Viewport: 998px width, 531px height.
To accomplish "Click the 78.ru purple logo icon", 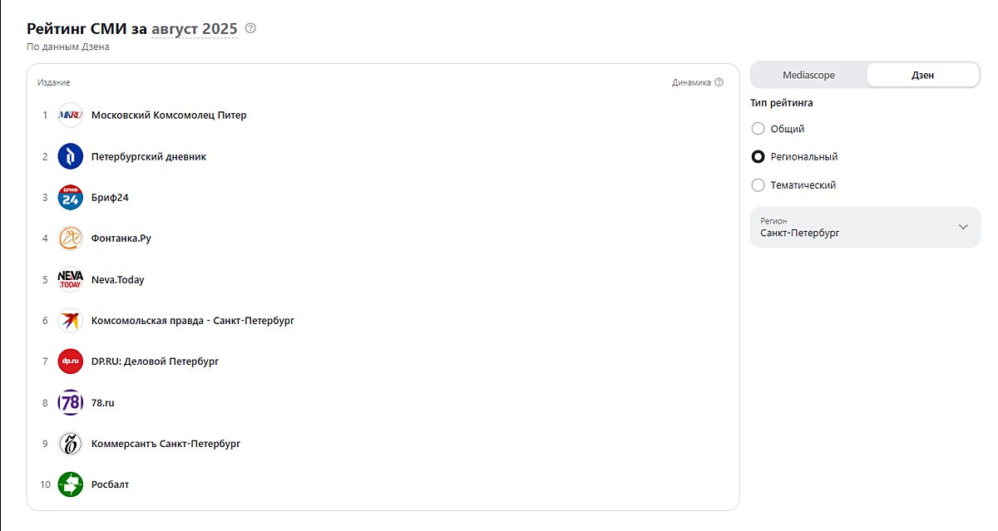I will 71,402.
